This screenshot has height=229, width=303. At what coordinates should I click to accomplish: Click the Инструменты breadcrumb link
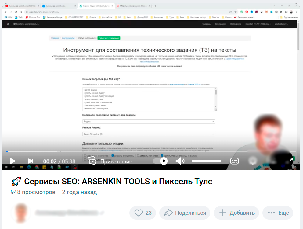click(x=68, y=38)
